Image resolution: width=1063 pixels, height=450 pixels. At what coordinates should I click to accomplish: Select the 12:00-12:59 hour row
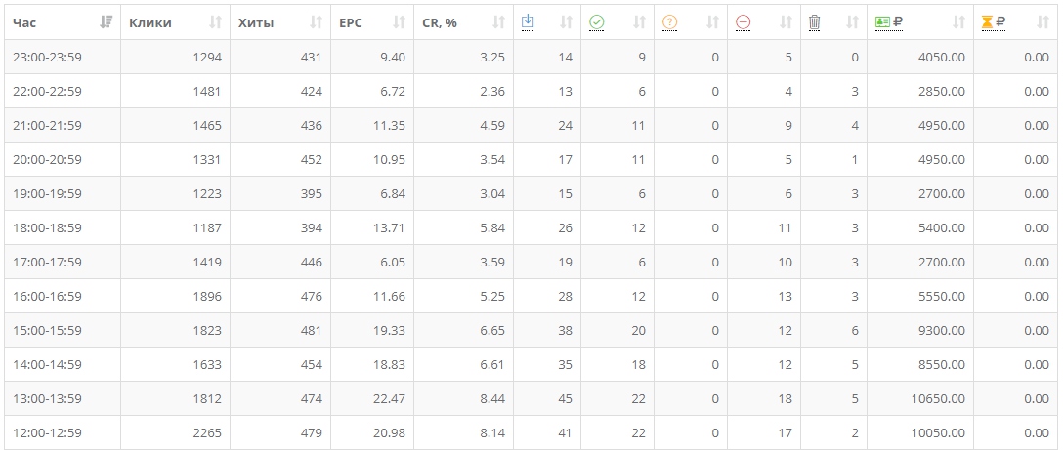(531, 432)
